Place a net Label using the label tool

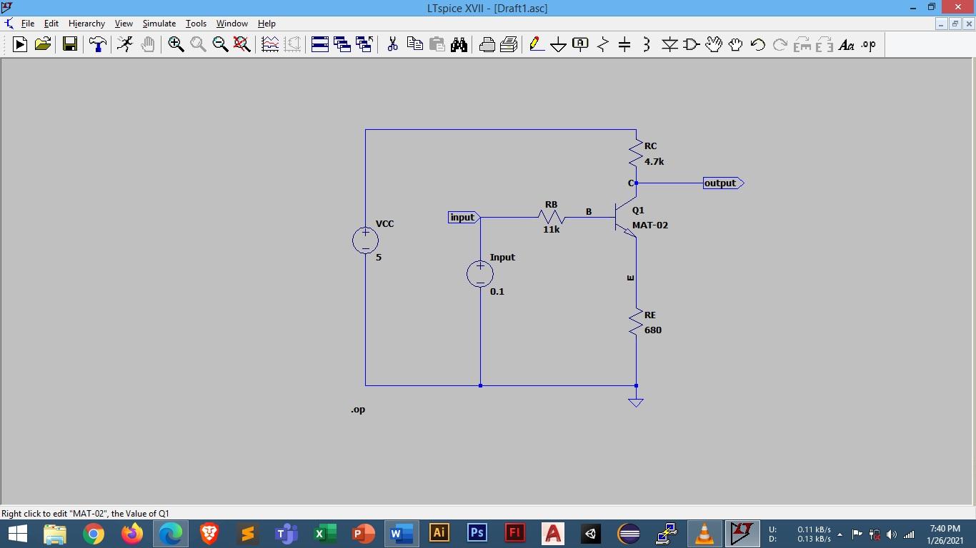click(580, 44)
